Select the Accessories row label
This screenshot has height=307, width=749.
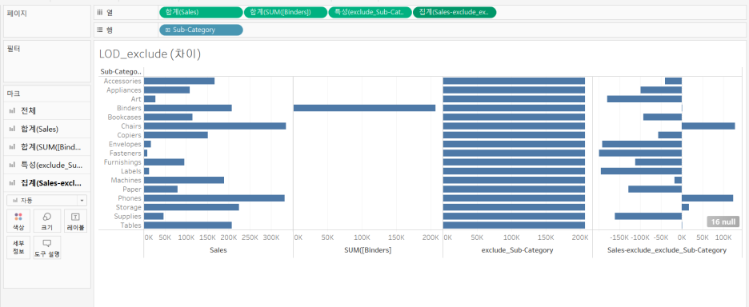(122, 82)
